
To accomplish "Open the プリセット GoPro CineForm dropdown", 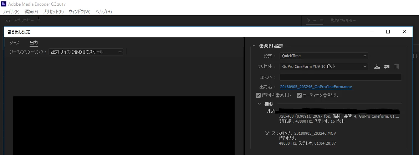I will [x=324, y=66].
